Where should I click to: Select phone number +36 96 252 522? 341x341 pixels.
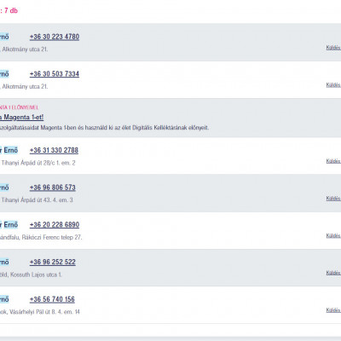(53, 262)
